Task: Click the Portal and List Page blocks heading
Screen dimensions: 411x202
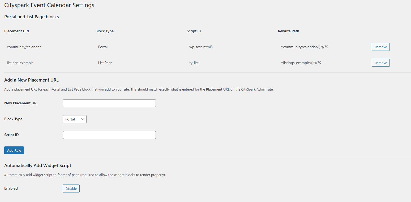Action: click(x=32, y=17)
